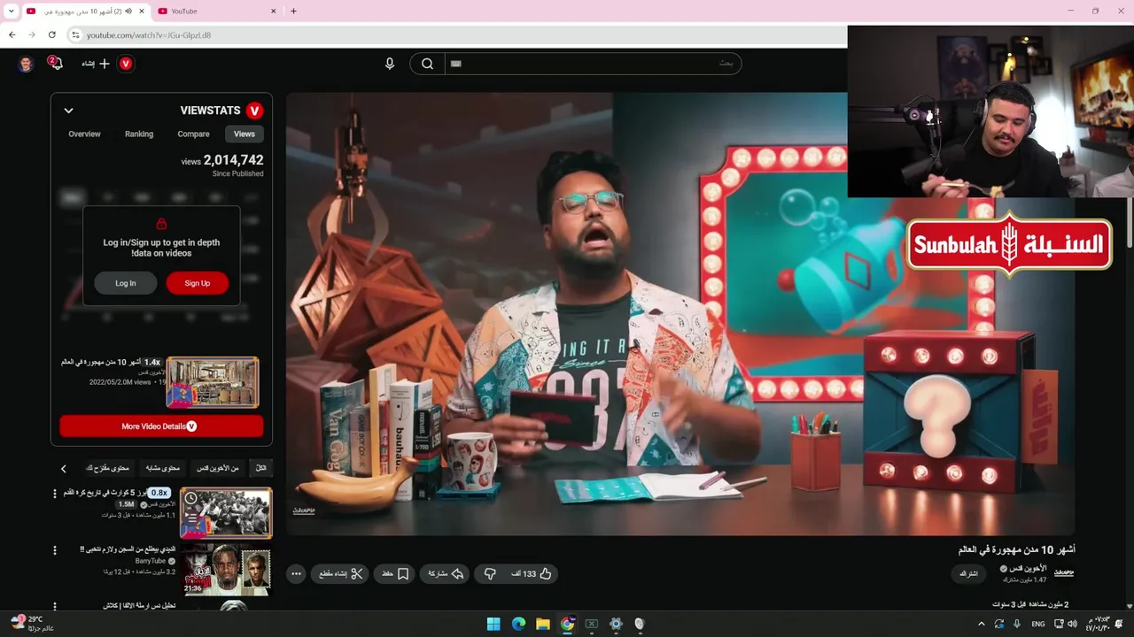The width and height of the screenshot is (1134, 637).
Task: Click the ENG language indicator
Action: 1037,624
